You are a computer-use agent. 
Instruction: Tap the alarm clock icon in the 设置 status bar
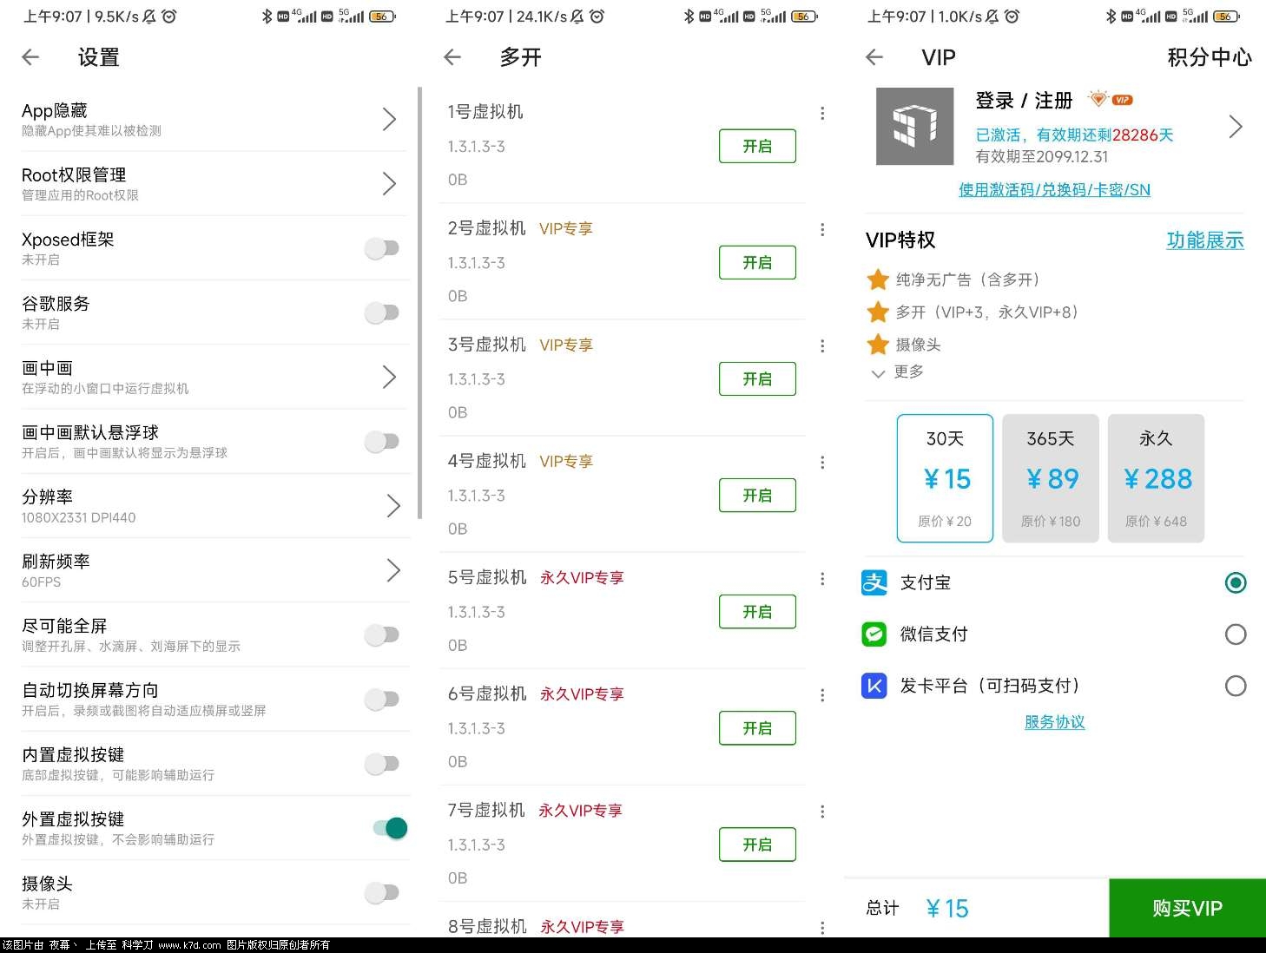(x=169, y=16)
